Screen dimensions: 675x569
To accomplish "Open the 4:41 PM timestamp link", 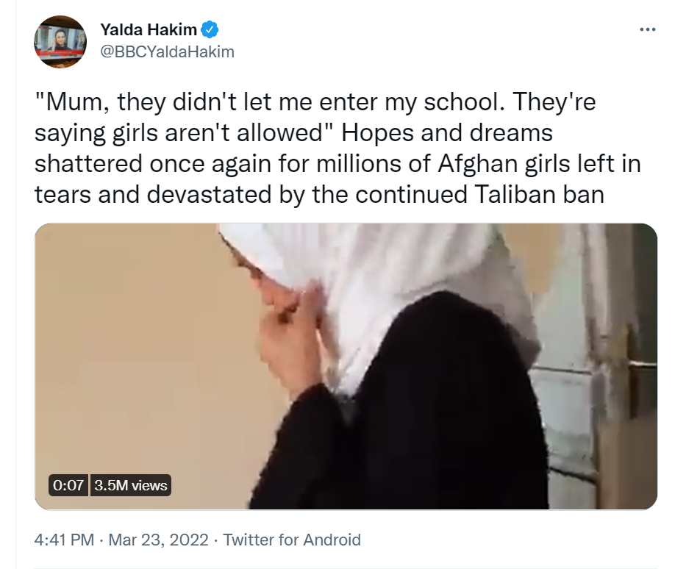I will (x=64, y=540).
